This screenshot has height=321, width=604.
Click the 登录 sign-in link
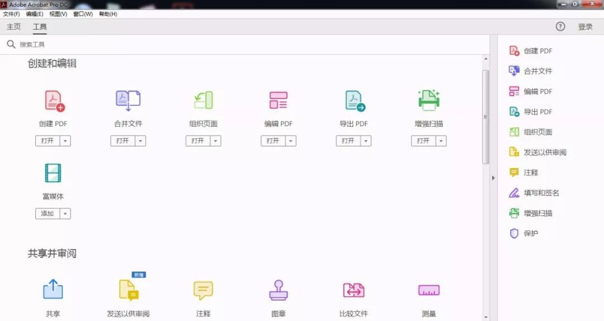[585, 27]
